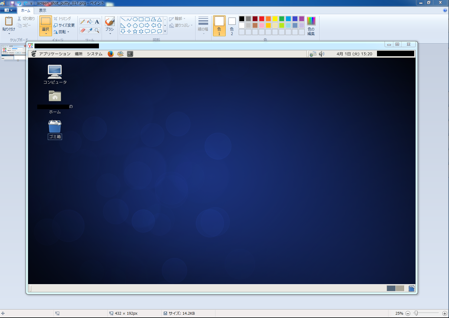Click the zoom-in plus button in status bar

click(x=444, y=313)
